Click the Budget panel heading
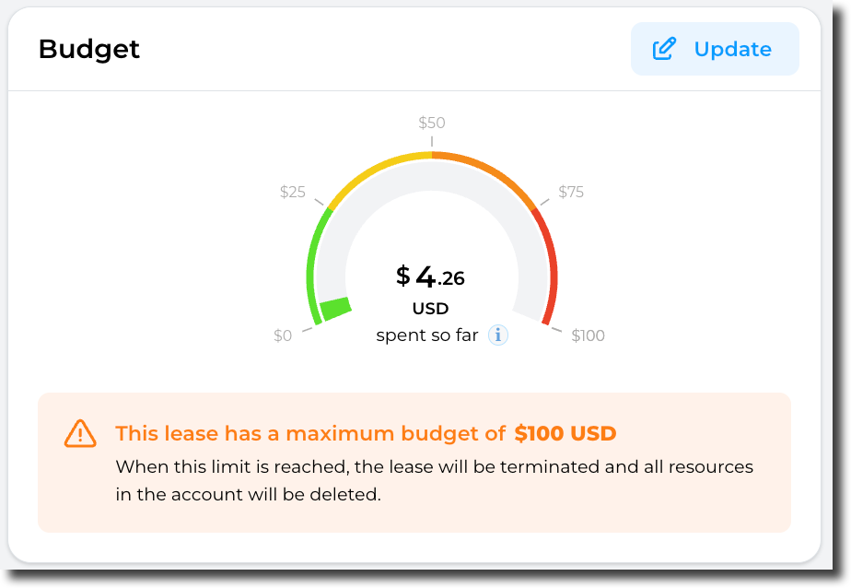The width and height of the screenshot is (851, 588). click(x=89, y=49)
